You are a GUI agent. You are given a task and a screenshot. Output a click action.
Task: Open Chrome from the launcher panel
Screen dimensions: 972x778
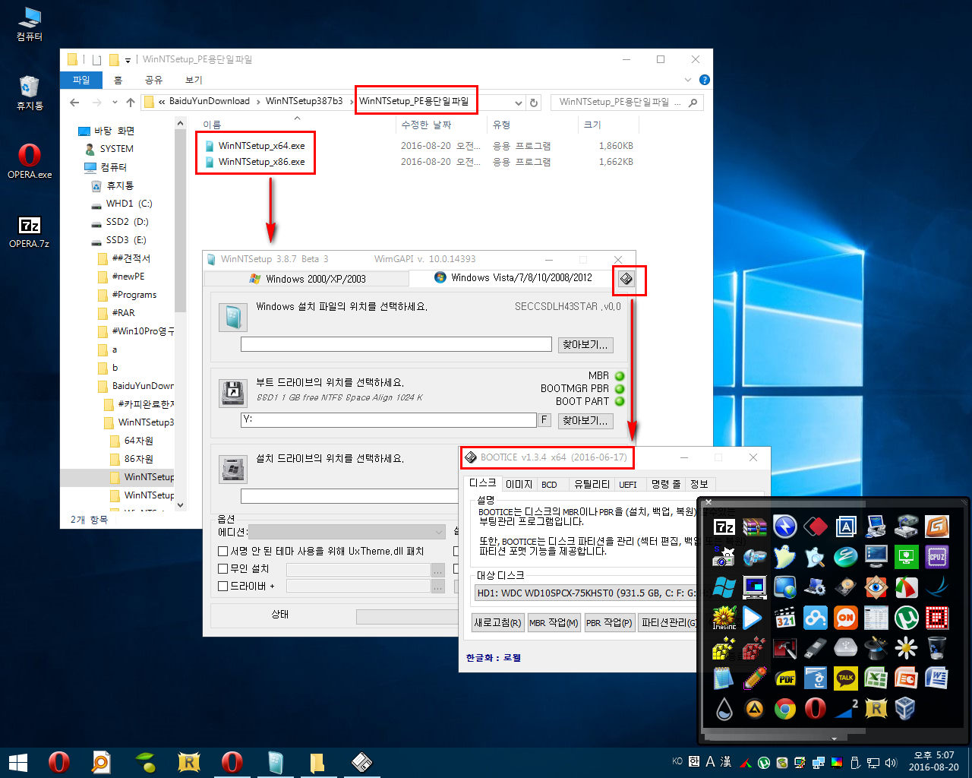tap(784, 709)
